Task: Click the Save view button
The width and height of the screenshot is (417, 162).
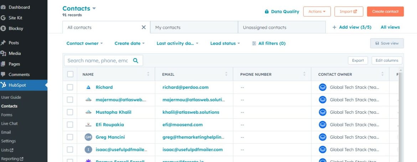Action: coord(387,43)
